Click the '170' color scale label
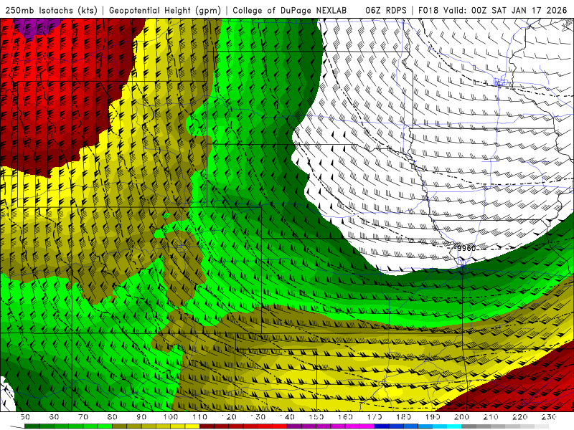 click(x=375, y=417)
